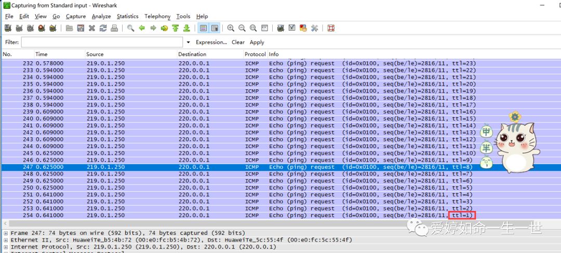Restart the running live capture
The height and width of the screenshot is (253, 561).
(53, 28)
